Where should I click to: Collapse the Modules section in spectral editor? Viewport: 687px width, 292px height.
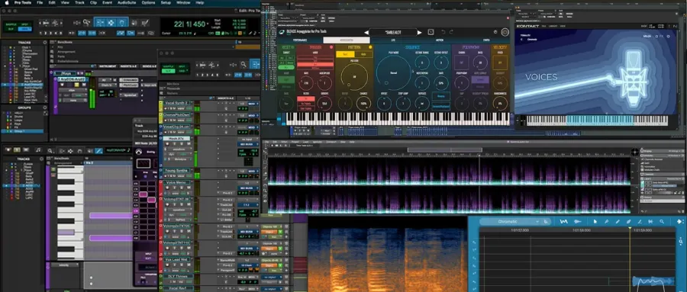642,156
